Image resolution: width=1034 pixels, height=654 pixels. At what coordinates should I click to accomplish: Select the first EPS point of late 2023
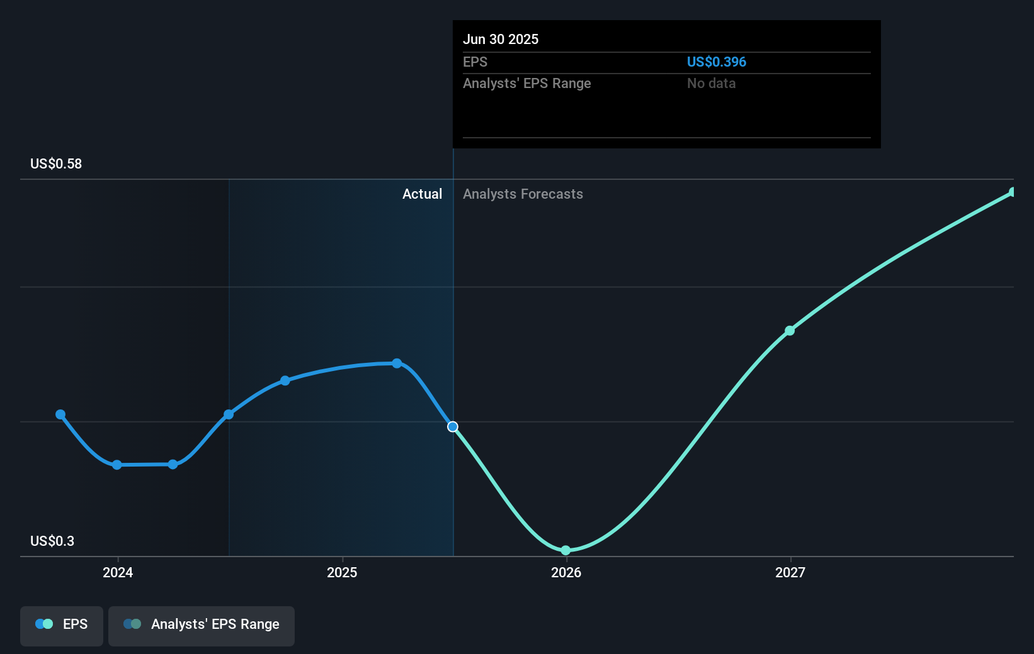coord(60,414)
